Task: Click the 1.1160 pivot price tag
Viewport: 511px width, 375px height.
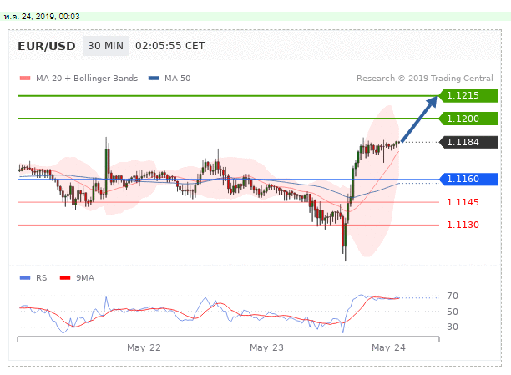Action: pyautogui.click(x=468, y=179)
